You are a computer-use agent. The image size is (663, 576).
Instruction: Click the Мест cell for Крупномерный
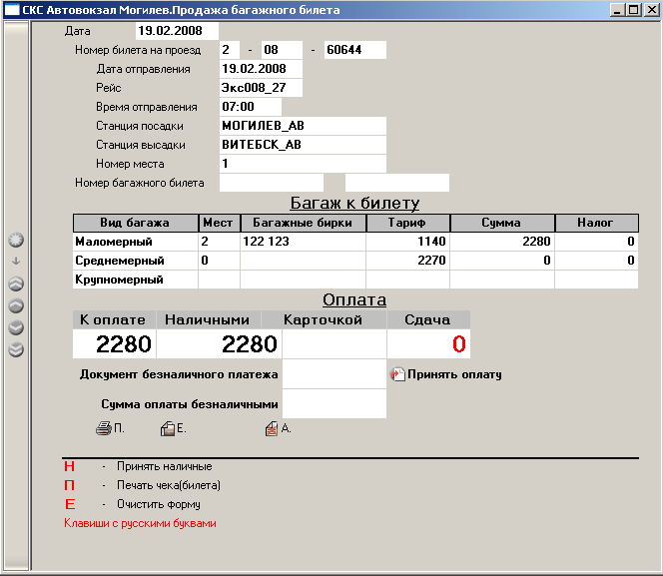[x=219, y=280]
